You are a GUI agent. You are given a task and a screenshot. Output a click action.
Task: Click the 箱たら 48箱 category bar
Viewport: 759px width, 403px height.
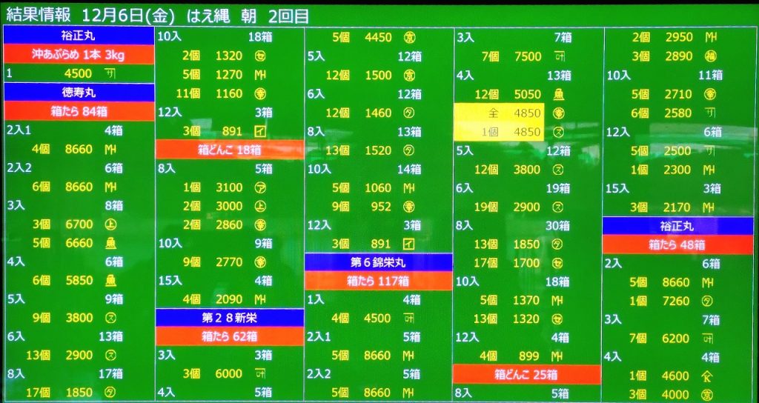pos(677,244)
